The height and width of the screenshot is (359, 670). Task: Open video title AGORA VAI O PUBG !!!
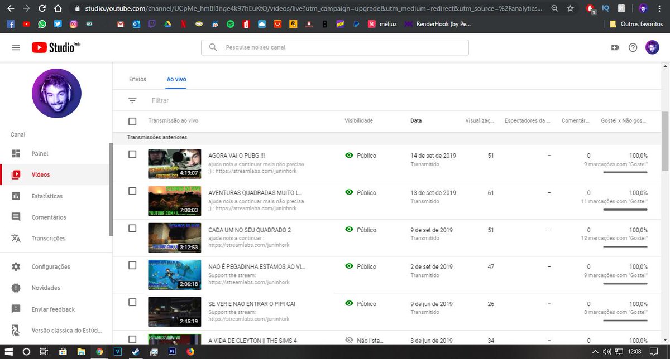236,156
